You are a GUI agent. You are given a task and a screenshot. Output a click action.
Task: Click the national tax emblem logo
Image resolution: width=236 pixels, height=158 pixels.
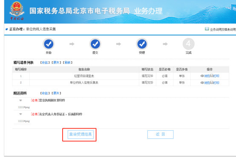tap(17, 11)
